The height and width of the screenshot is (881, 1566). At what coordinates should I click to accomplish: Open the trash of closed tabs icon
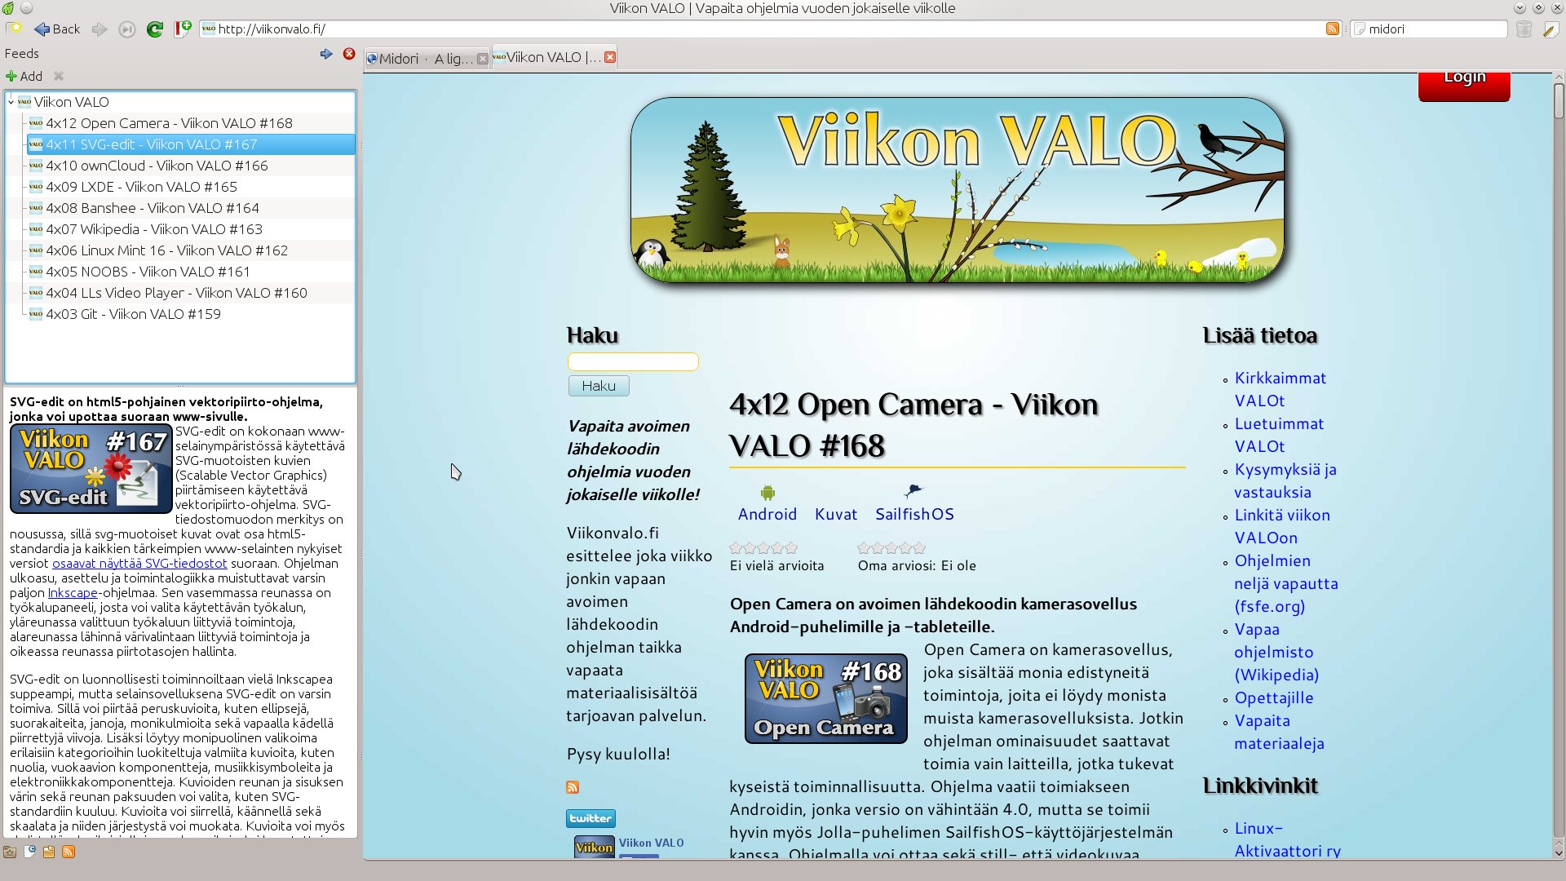click(1524, 29)
